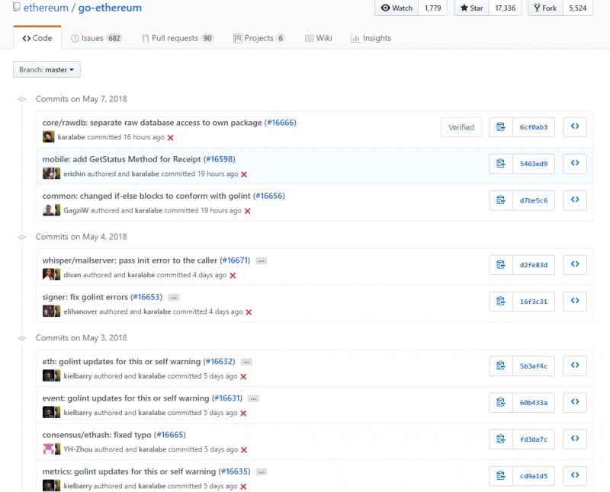Open pull request #16671 link
The height and width of the screenshot is (492, 610).
coord(235,260)
